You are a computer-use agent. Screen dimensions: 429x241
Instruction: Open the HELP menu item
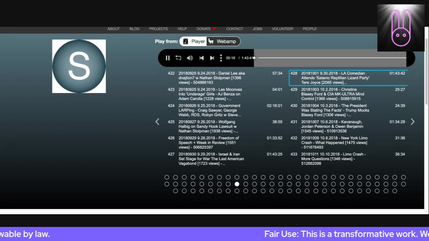point(182,29)
